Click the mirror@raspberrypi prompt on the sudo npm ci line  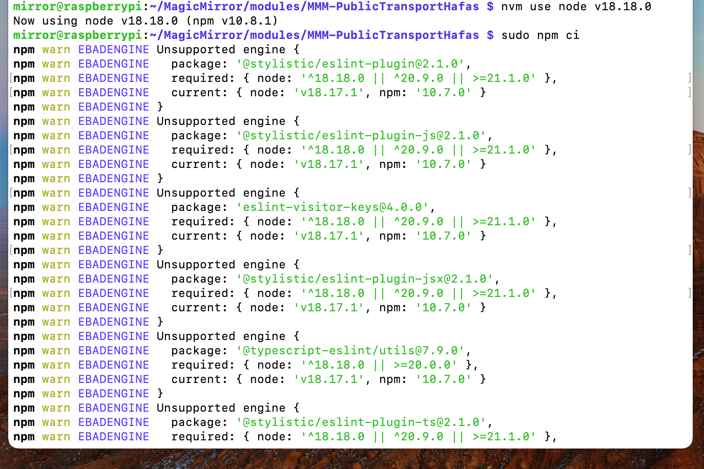click(77, 35)
